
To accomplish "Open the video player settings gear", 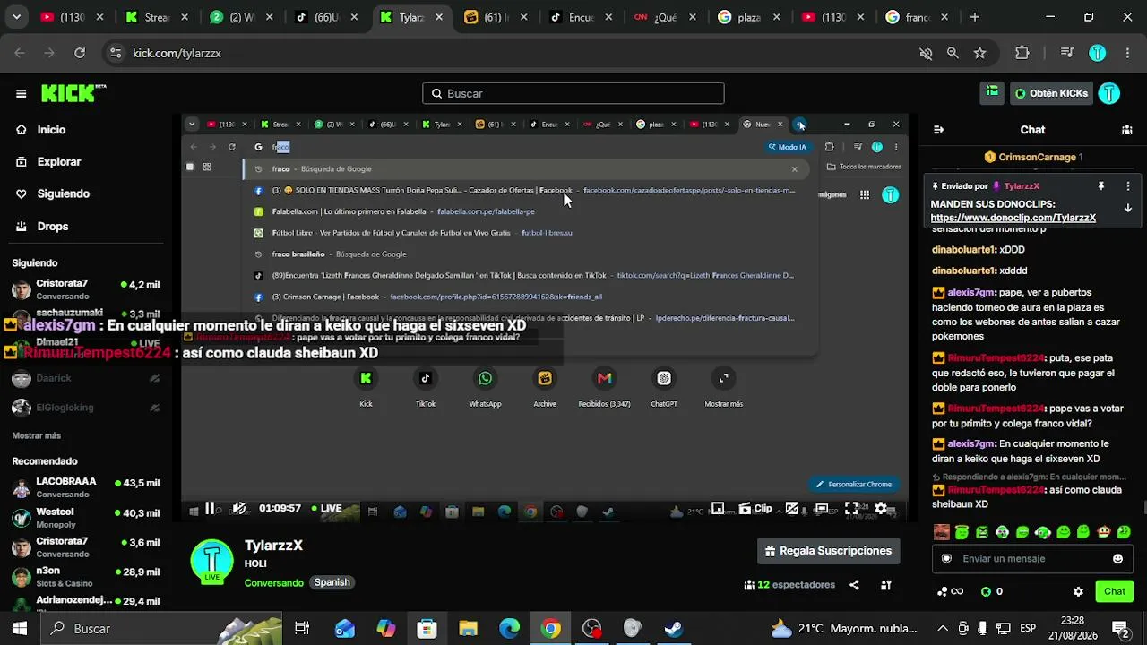I will (x=881, y=509).
